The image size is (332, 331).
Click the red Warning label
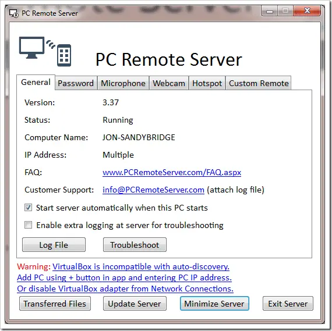pos(34,266)
